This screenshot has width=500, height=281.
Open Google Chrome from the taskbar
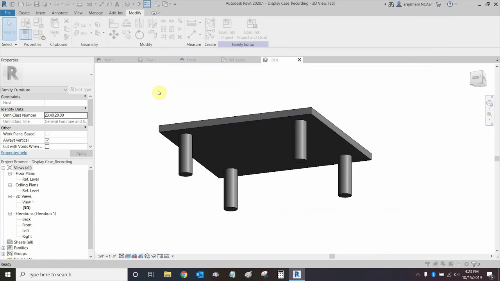click(184, 274)
